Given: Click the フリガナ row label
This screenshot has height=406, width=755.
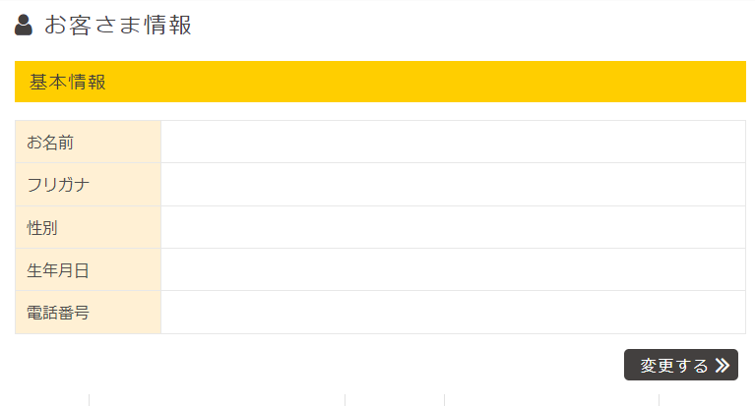Looking at the screenshot, I should [58, 185].
